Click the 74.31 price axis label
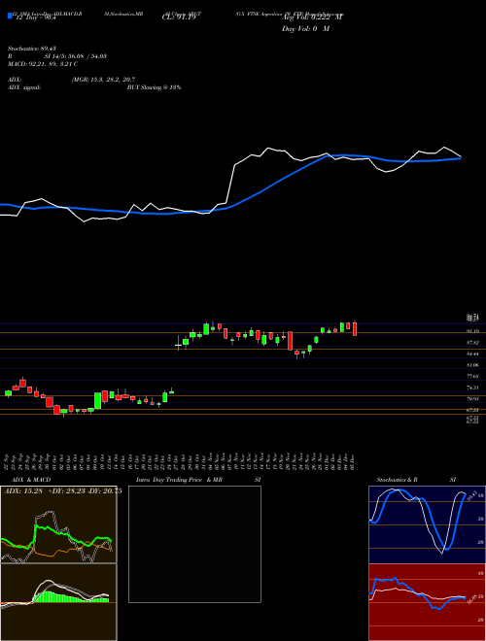This screenshot has height=641, width=486. (472, 388)
